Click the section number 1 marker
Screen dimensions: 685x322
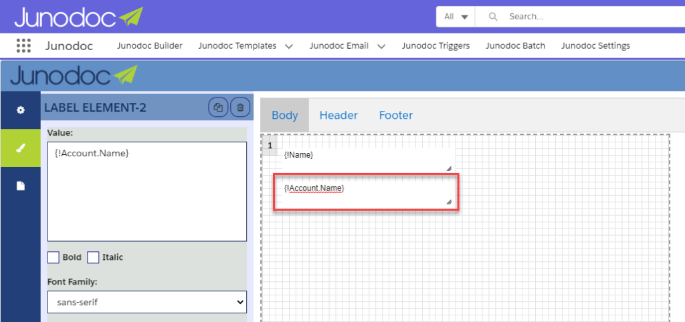coord(270,145)
